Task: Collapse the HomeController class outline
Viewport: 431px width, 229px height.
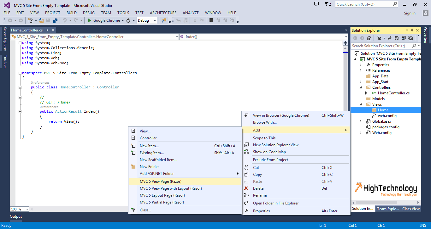Action: (x=20, y=87)
